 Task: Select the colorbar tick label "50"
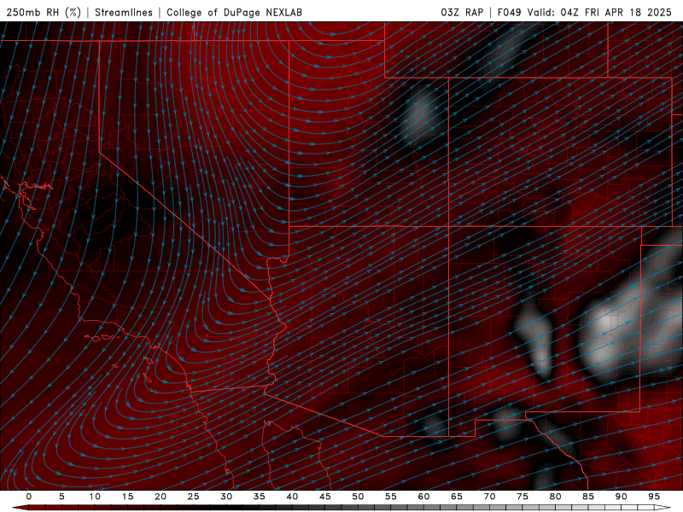pyautogui.click(x=358, y=497)
